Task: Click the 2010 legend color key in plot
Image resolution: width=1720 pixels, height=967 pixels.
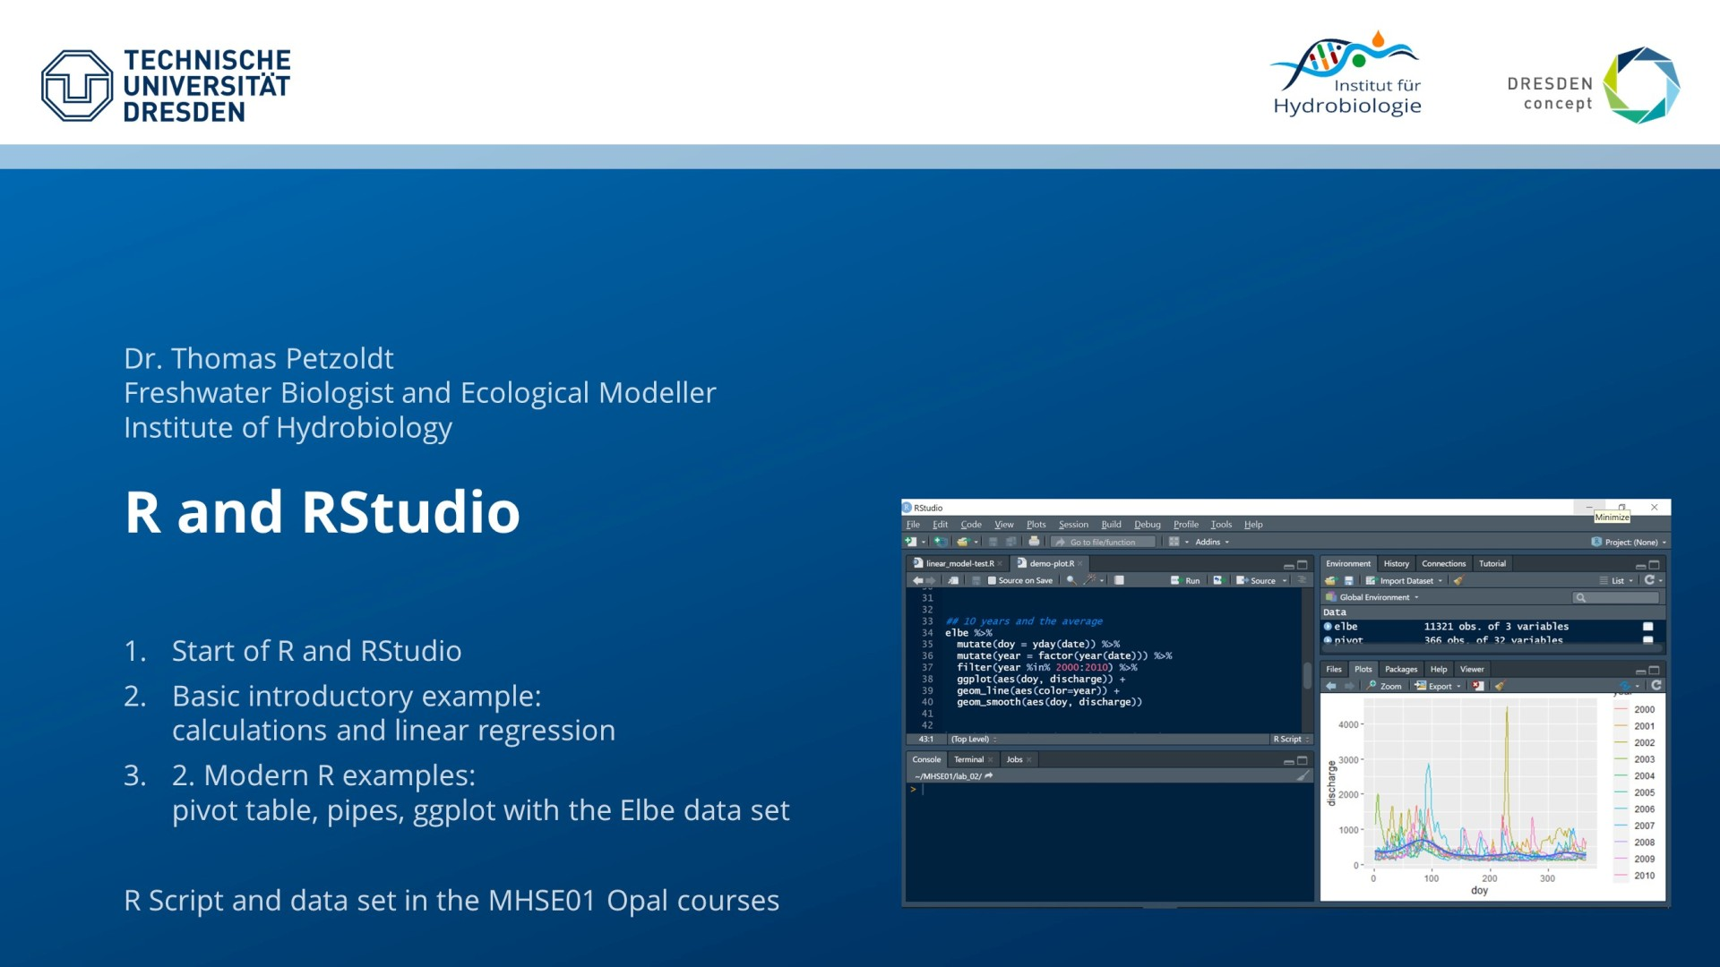Action: pyautogui.click(x=1620, y=876)
